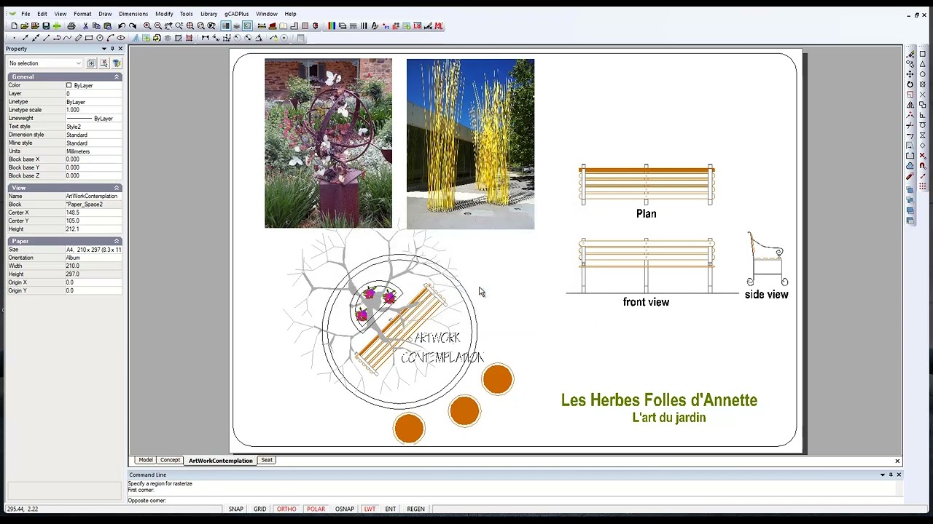Toggle LWT lineweight display
This screenshot has height=524, width=933.
tap(370, 509)
